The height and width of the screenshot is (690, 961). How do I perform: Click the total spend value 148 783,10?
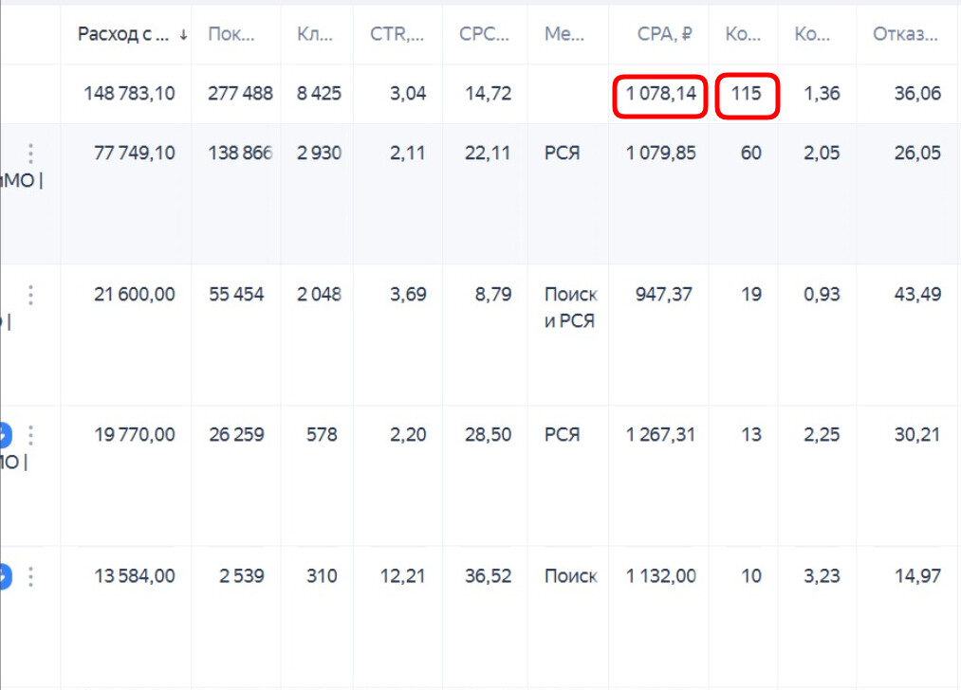coord(129,94)
